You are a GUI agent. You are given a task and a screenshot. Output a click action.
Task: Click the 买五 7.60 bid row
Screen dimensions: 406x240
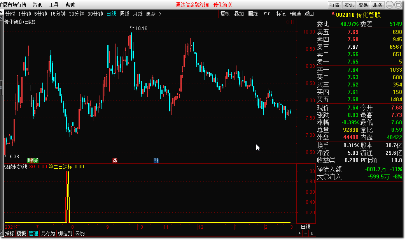tap(359, 99)
